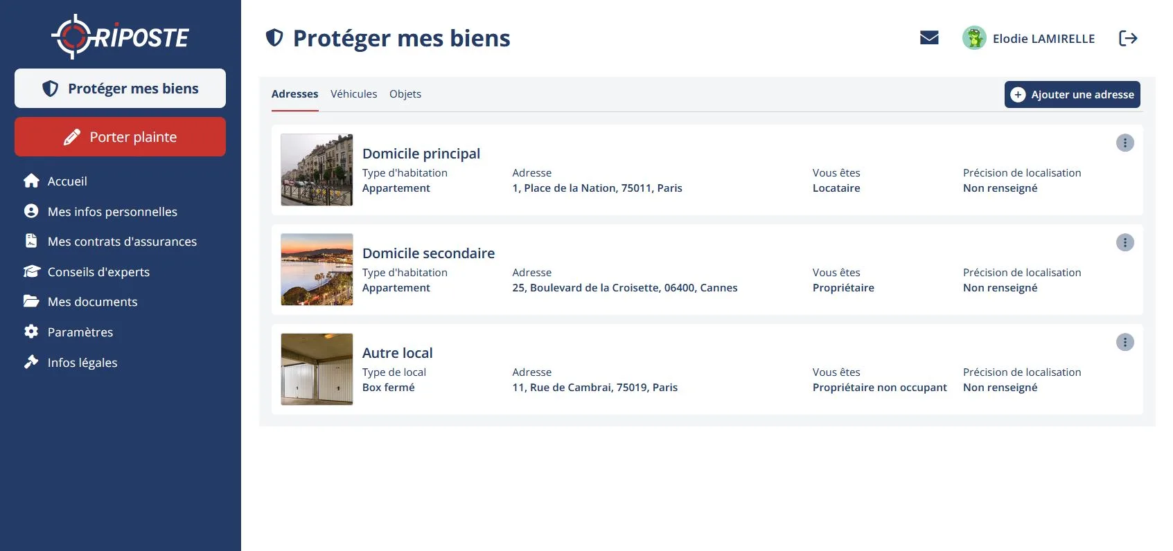
Task: Open the messages envelope icon
Action: tap(929, 38)
